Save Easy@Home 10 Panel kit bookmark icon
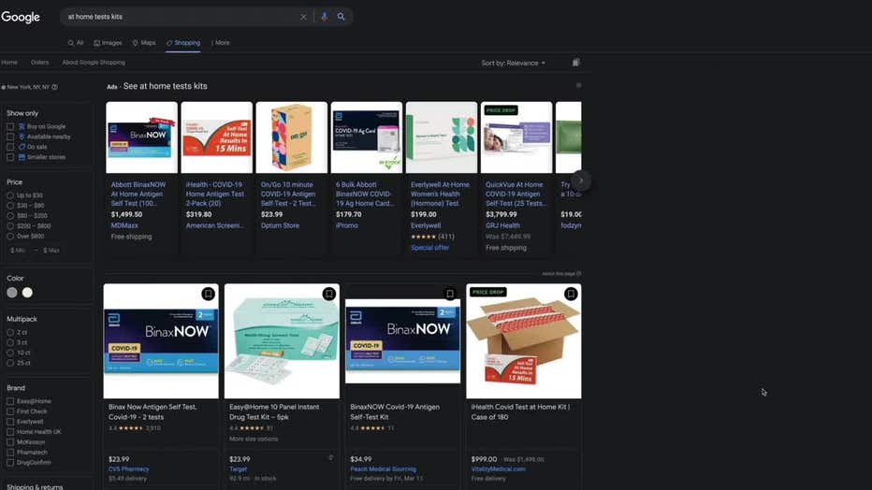 click(x=328, y=294)
